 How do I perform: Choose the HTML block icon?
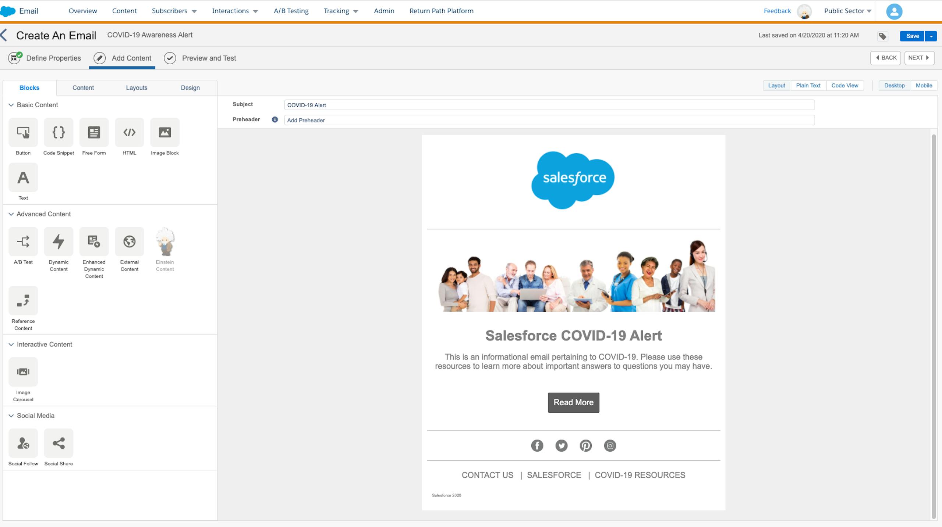click(x=129, y=132)
